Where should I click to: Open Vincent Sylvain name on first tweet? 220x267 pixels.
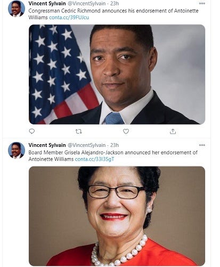click(47, 3)
